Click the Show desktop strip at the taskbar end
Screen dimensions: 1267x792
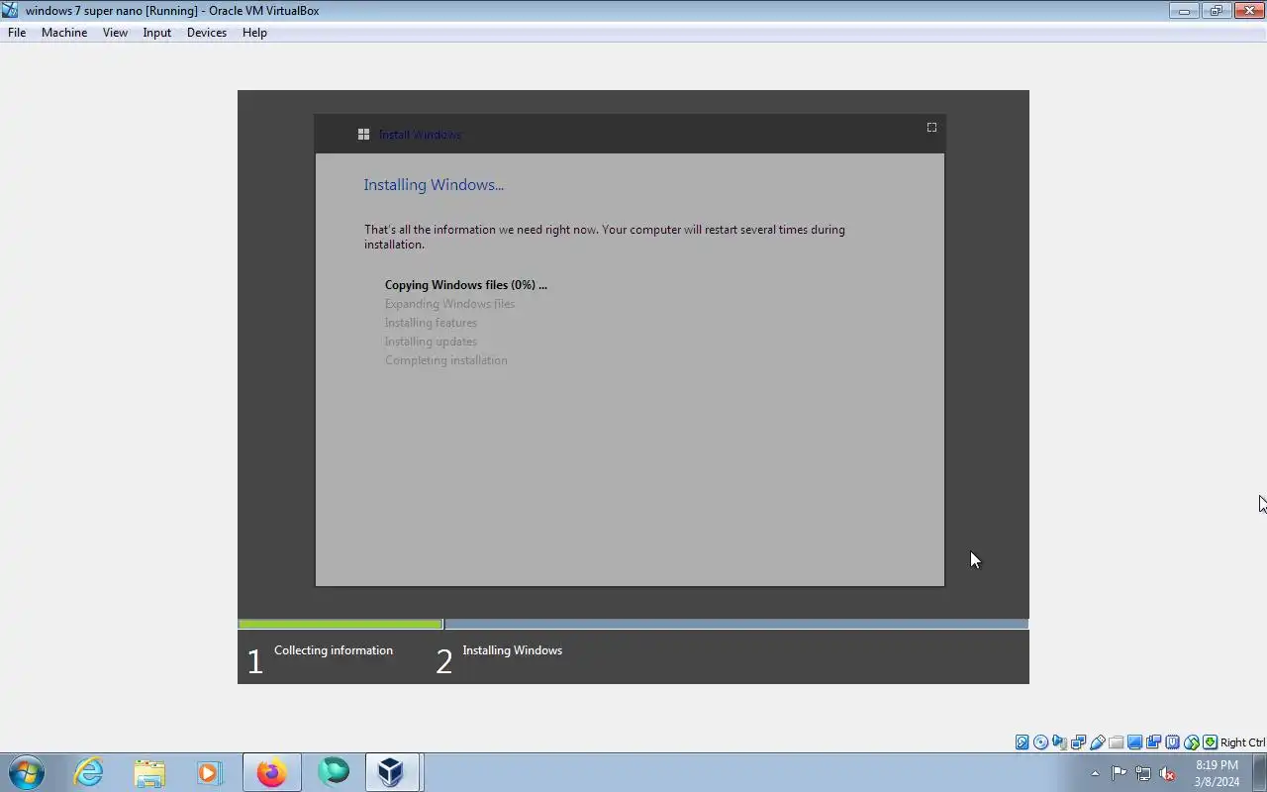click(x=1260, y=772)
